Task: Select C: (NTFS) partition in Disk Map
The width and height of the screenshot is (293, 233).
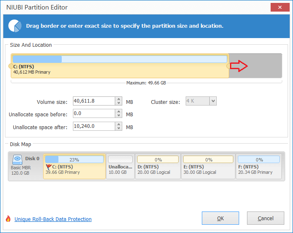Action: coord(74,166)
